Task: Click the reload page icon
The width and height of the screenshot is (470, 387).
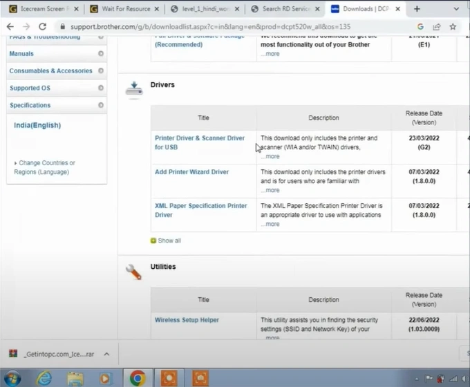Action: (44, 26)
